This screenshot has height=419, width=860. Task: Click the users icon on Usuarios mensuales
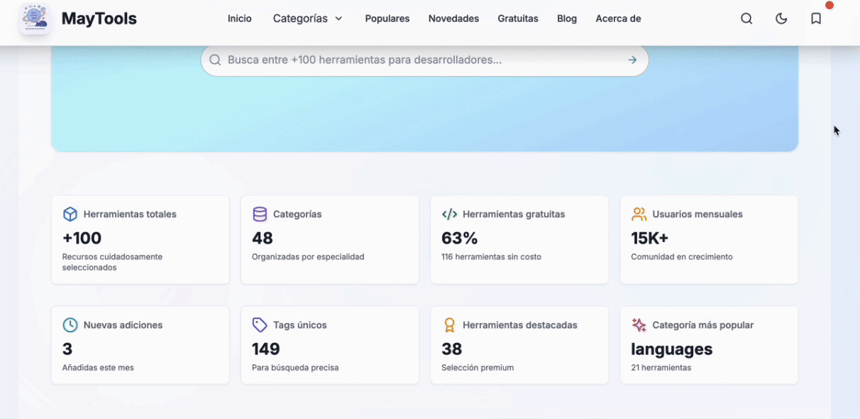[x=639, y=214]
